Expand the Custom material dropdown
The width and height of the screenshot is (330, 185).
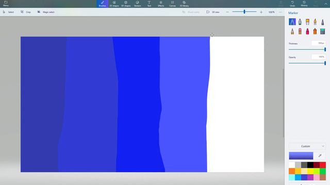307,146
